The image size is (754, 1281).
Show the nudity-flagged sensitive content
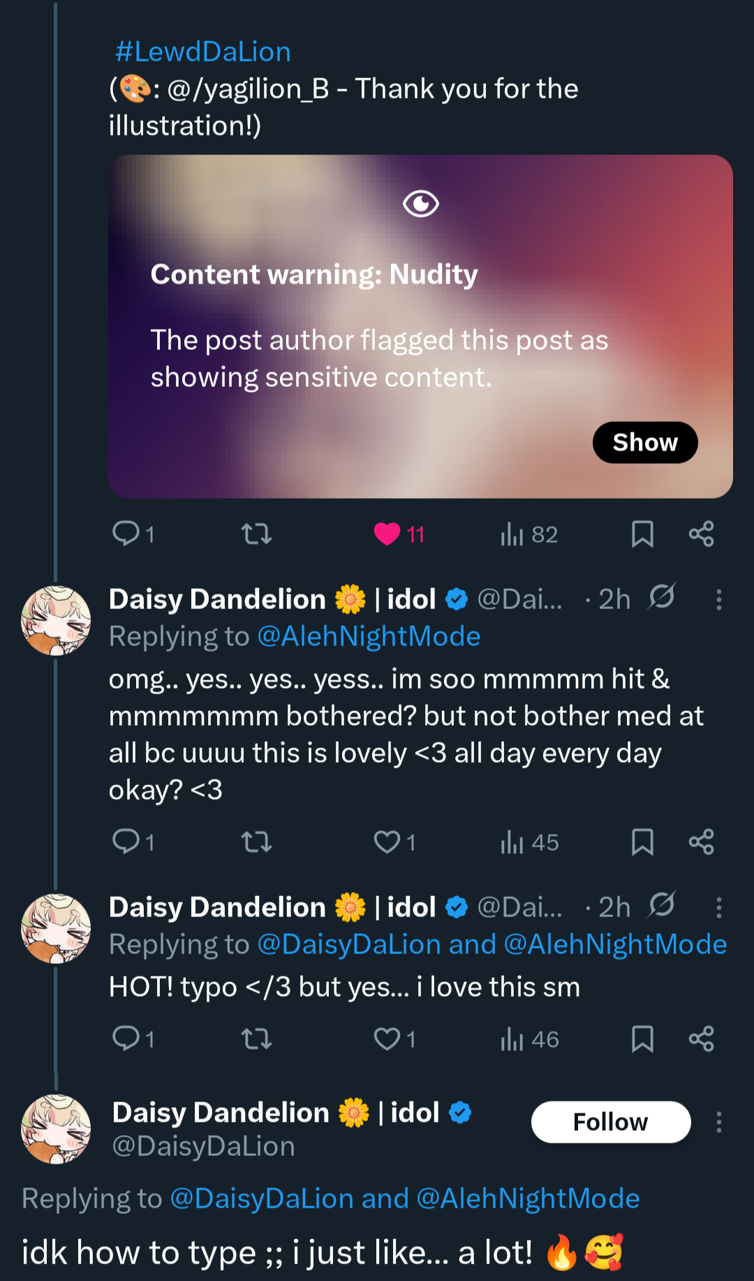(x=644, y=442)
